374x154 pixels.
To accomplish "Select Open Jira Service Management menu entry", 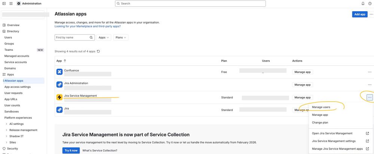I will 332,133.
